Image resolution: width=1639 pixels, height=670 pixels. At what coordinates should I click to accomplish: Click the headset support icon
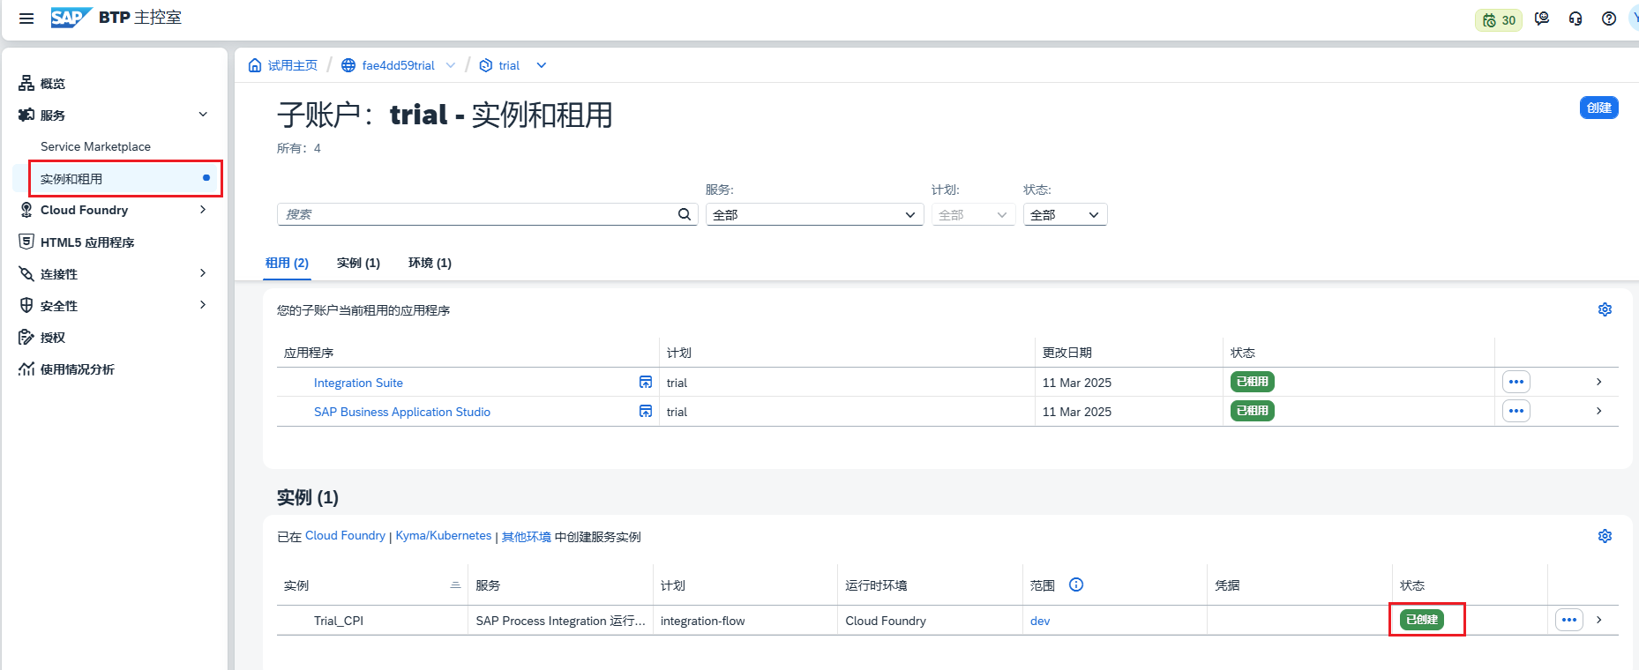point(1575,19)
